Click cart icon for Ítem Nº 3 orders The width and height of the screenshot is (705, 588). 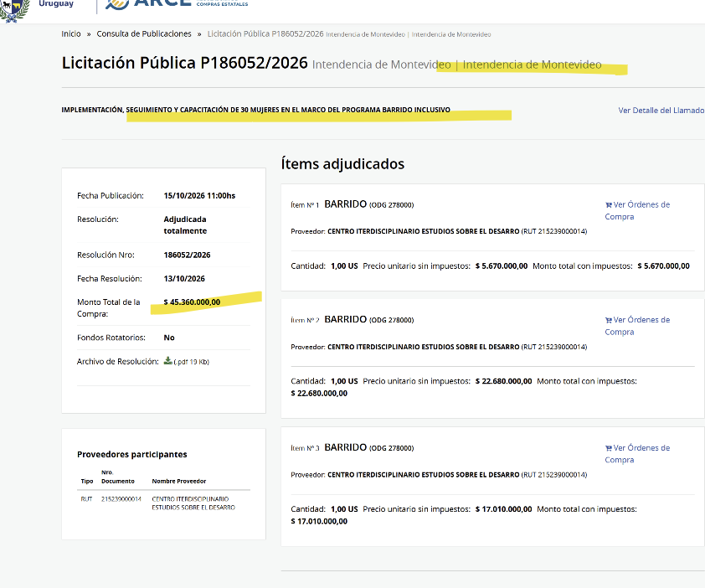click(609, 448)
